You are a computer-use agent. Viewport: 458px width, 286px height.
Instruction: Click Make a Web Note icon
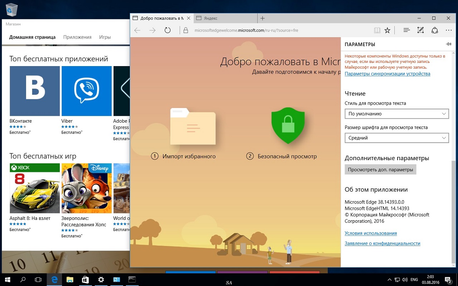421,30
